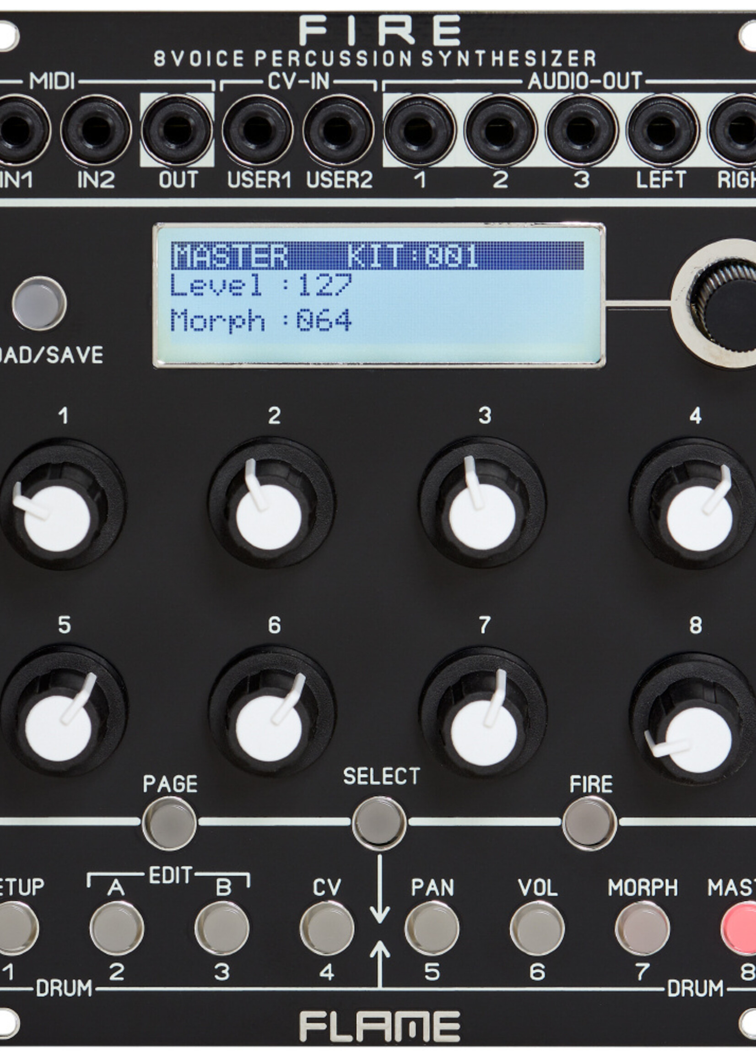Push the LOAD/SAVE button

pyautogui.click(x=39, y=304)
